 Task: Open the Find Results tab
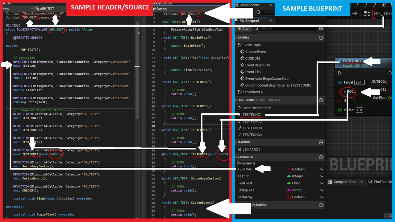pyautogui.click(x=381, y=182)
